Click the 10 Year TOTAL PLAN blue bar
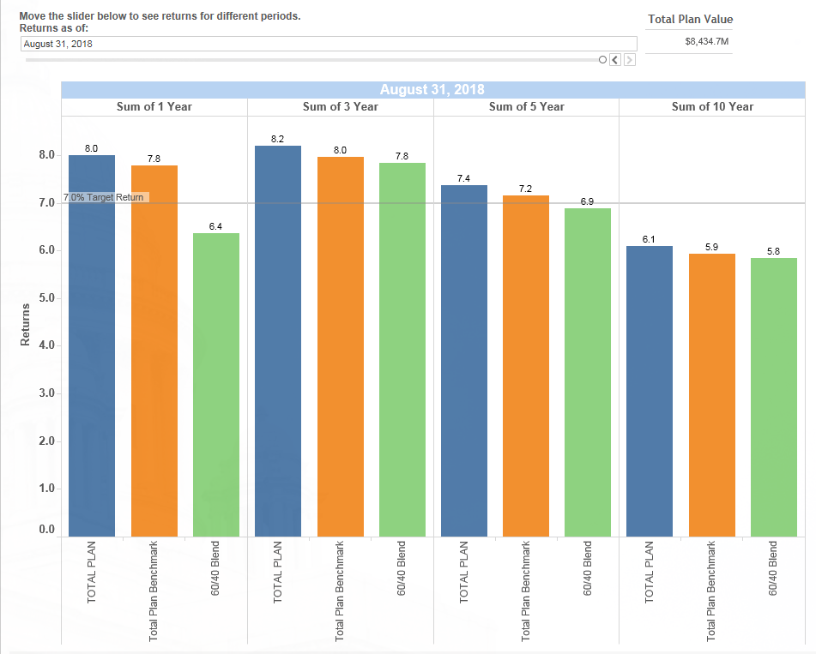Screen dimensions: 816x654 pyautogui.click(x=650, y=391)
